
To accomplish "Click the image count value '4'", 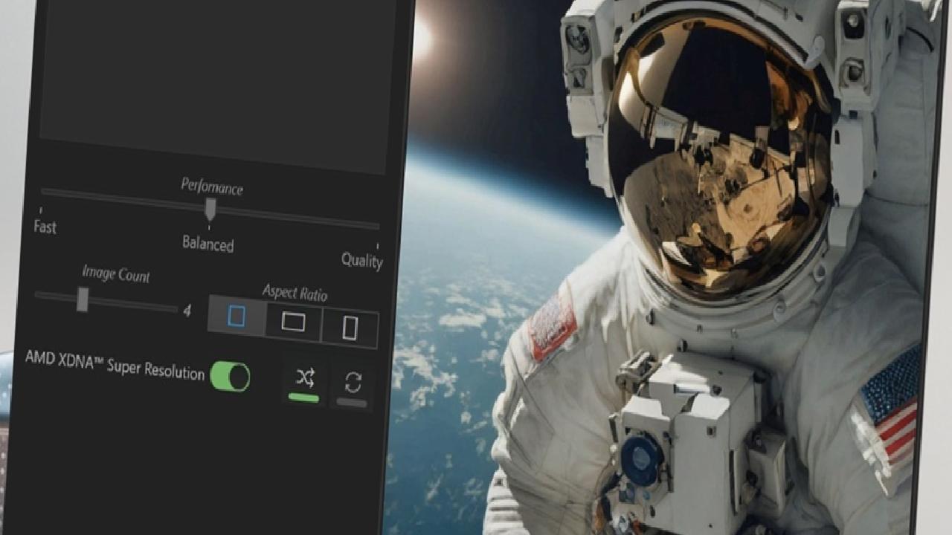I will [x=187, y=311].
